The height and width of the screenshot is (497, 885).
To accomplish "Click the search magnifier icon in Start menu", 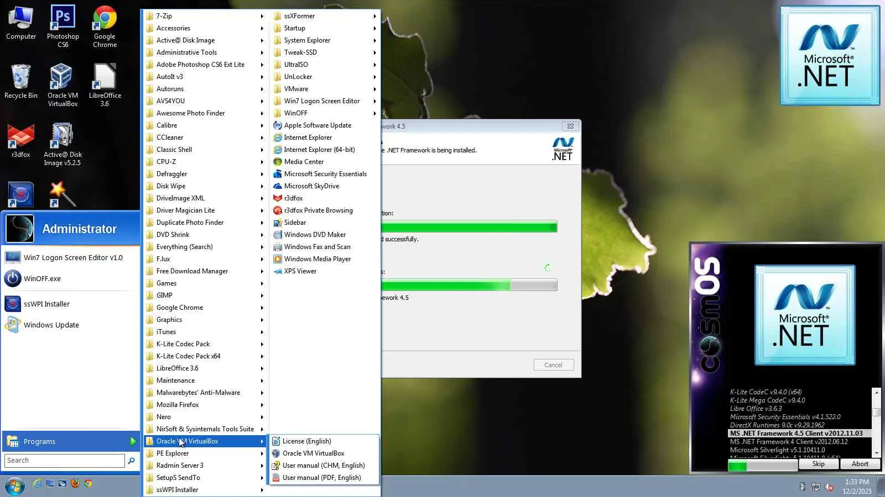I will pos(131,461).
